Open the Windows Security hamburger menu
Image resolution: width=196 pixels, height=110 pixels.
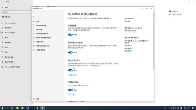pos(33,16)
